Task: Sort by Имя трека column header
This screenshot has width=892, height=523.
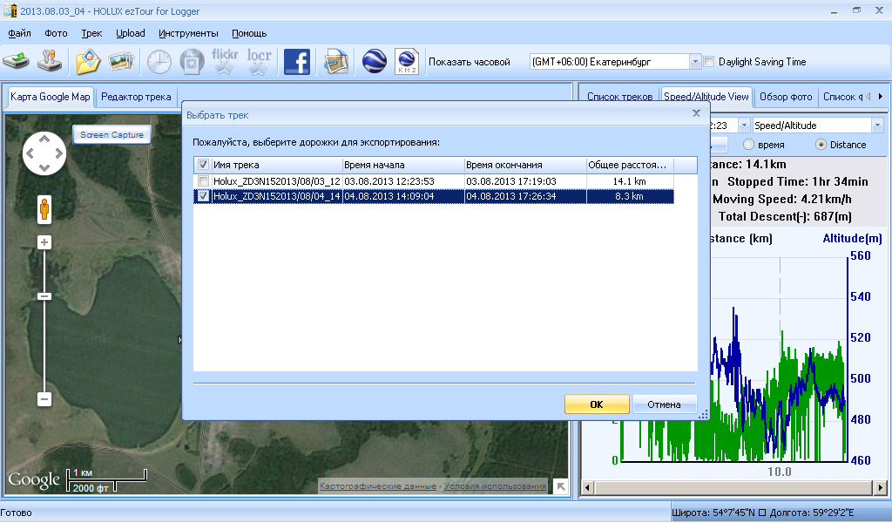Action: coord(276,165)
